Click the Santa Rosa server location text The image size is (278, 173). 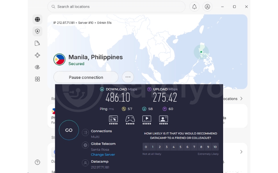(x=100, y=149)
